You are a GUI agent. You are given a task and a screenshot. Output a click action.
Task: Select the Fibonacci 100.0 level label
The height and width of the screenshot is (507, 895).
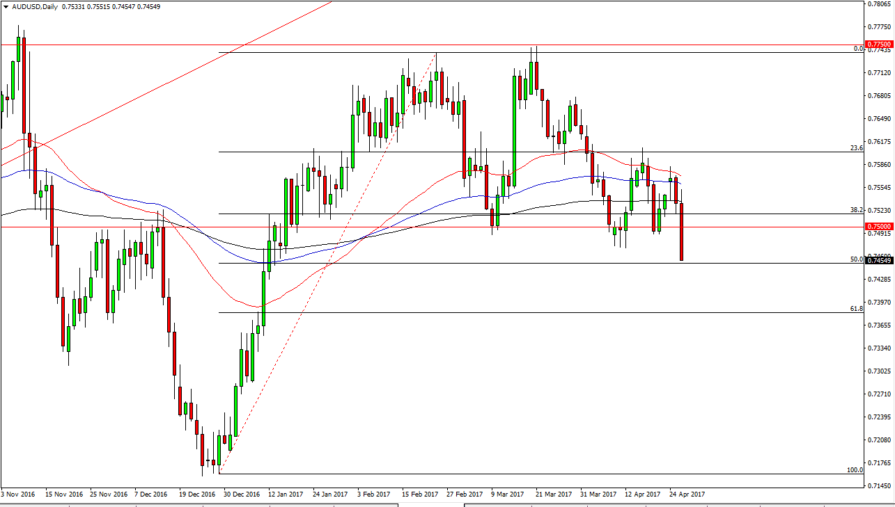855,469
